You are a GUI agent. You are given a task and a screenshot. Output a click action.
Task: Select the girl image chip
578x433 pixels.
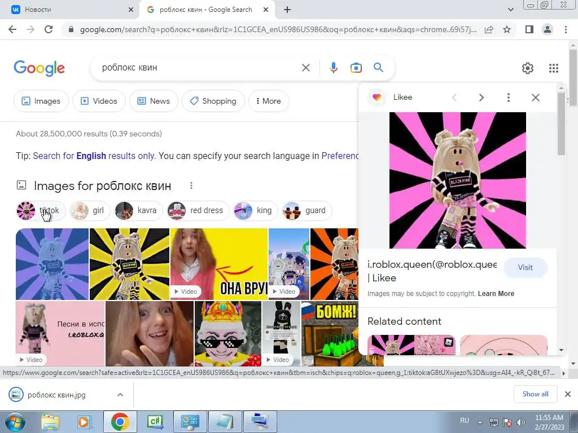(x=90, y=211)
